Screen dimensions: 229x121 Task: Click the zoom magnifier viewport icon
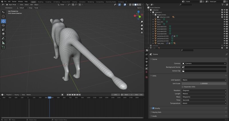142,22
